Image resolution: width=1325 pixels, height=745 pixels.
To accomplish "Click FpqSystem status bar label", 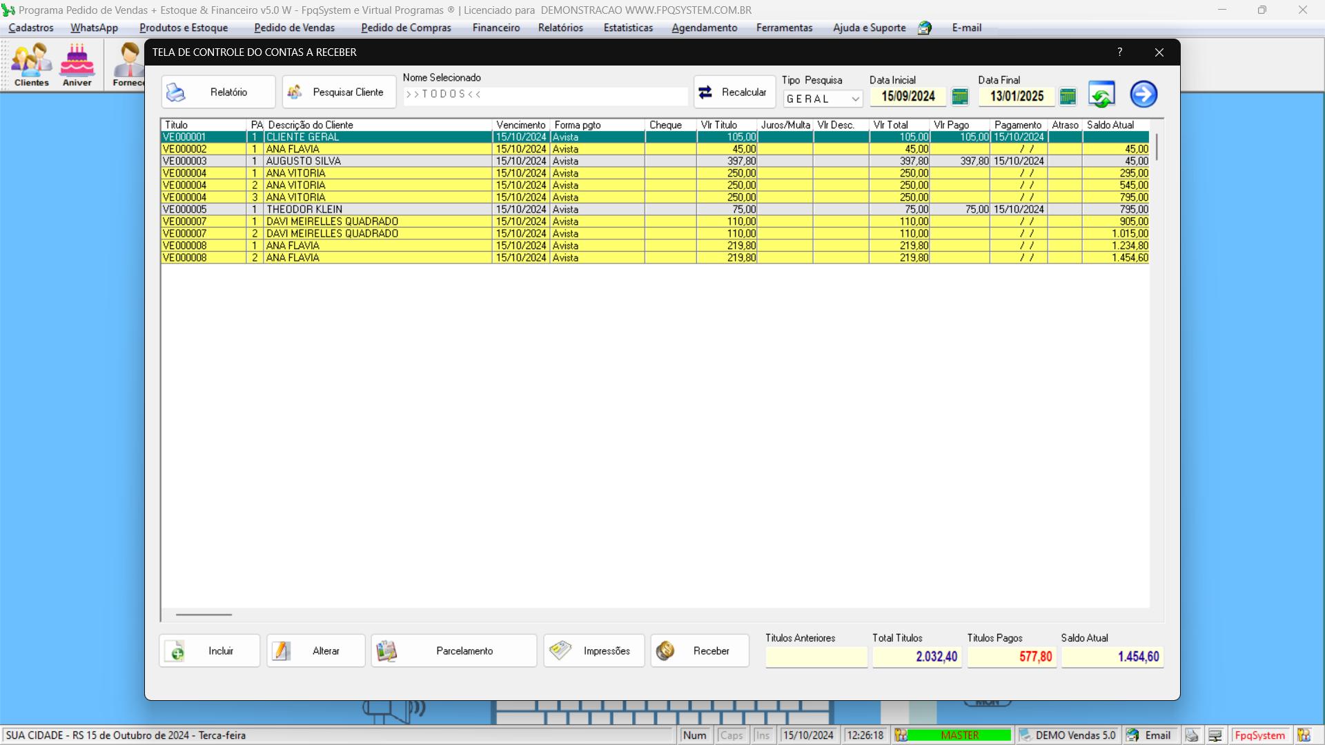I will point(1260,735).
